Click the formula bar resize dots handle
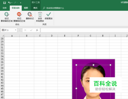The height and width of the screenshot is (99, 128). coord(20,30)
